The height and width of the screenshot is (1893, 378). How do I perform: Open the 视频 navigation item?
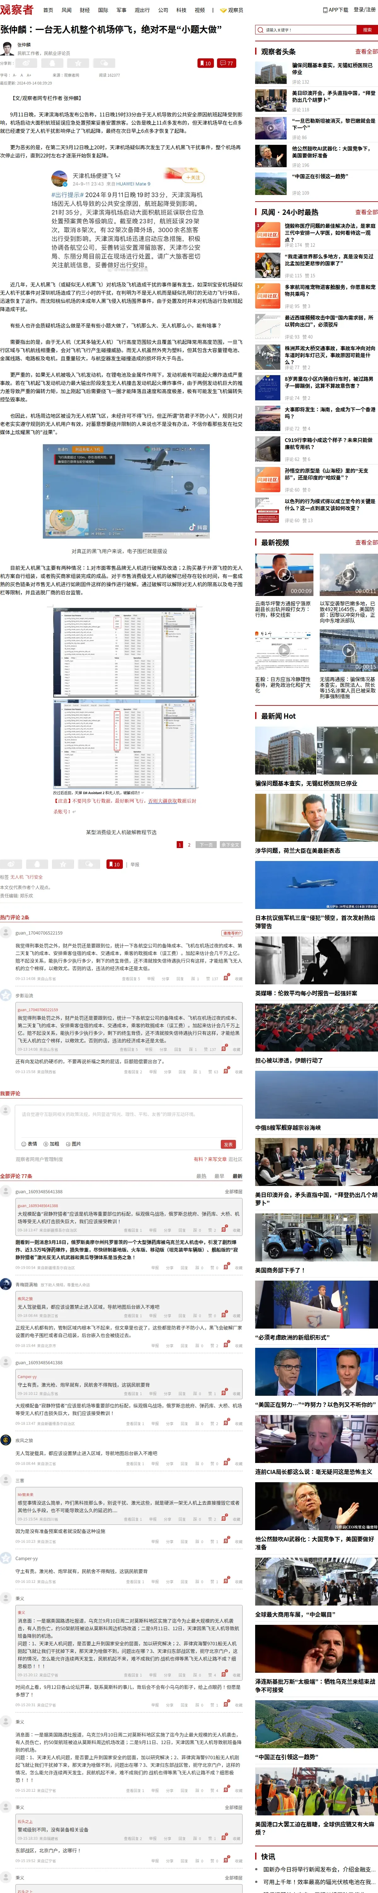tap(200, 10)
